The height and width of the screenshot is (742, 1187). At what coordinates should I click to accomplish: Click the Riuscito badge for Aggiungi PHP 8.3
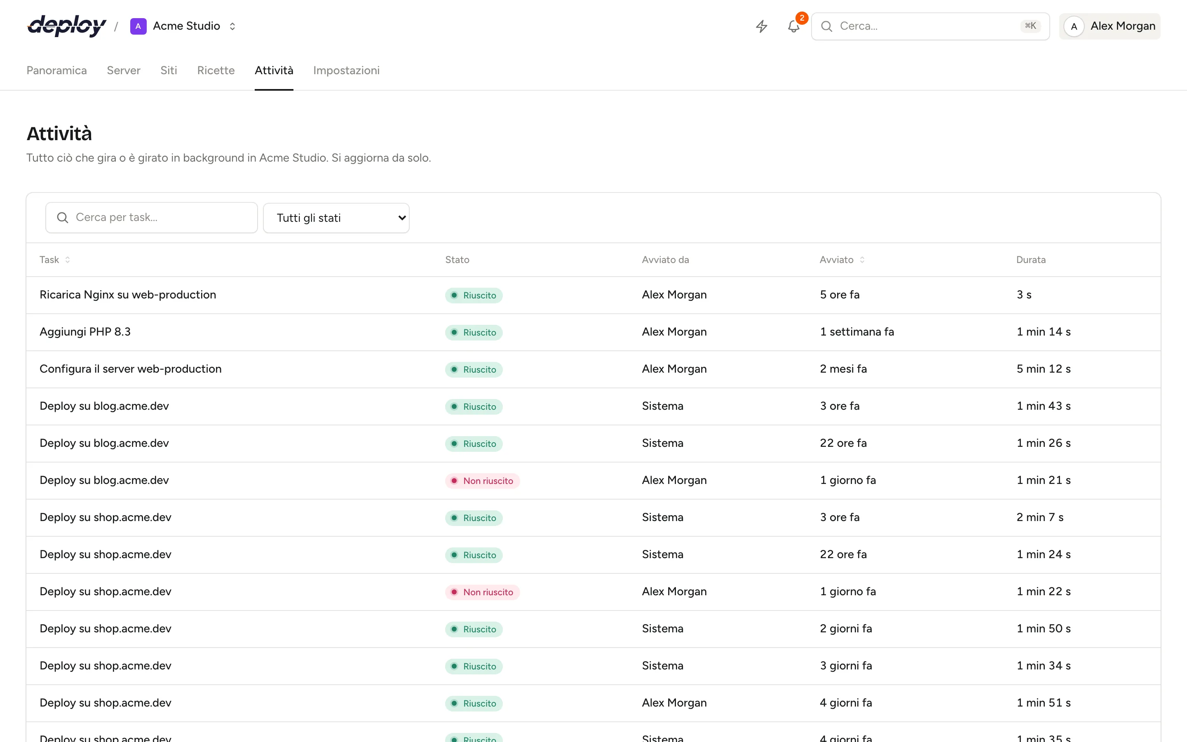coord(474,332)
